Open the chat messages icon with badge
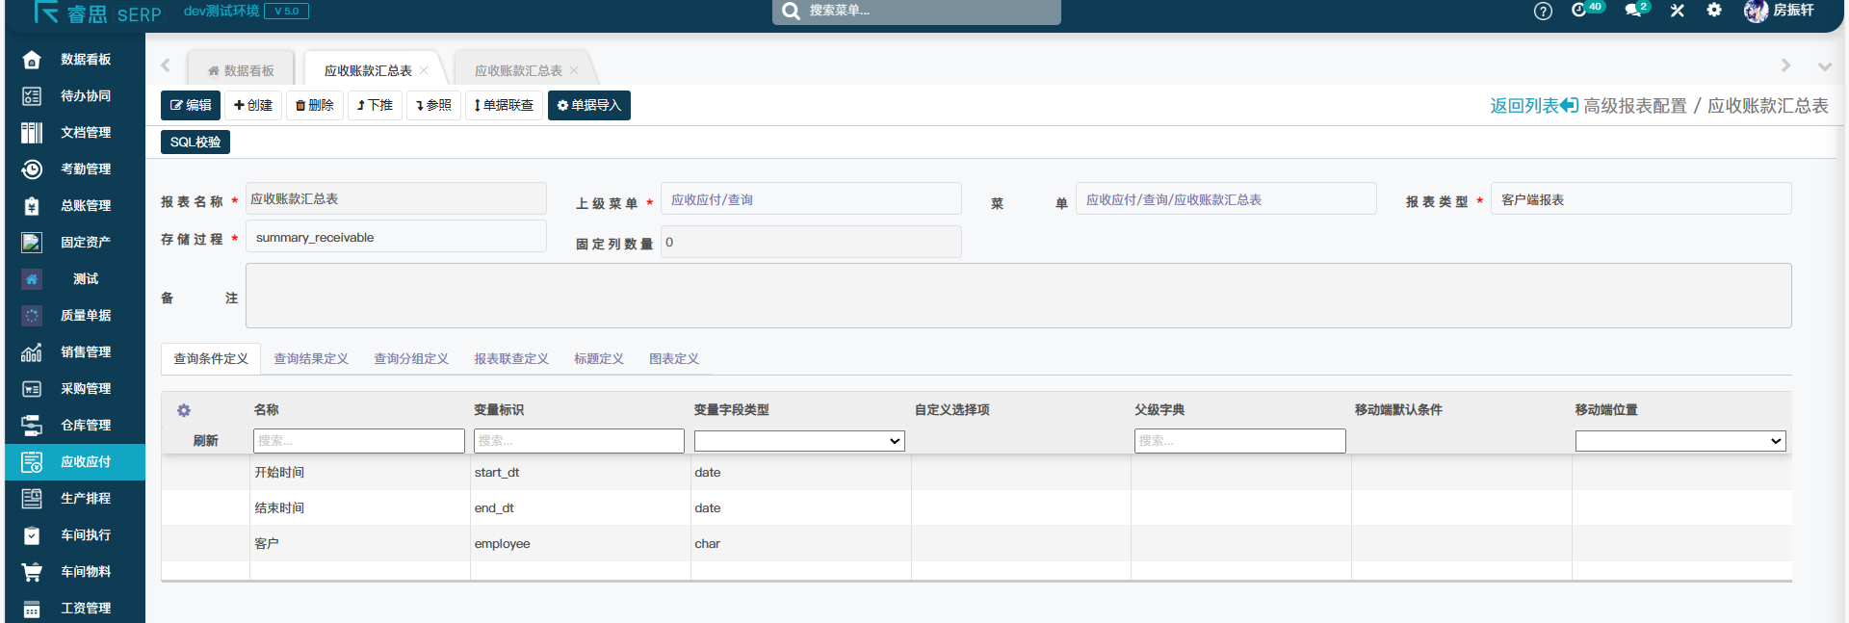 1634,11
